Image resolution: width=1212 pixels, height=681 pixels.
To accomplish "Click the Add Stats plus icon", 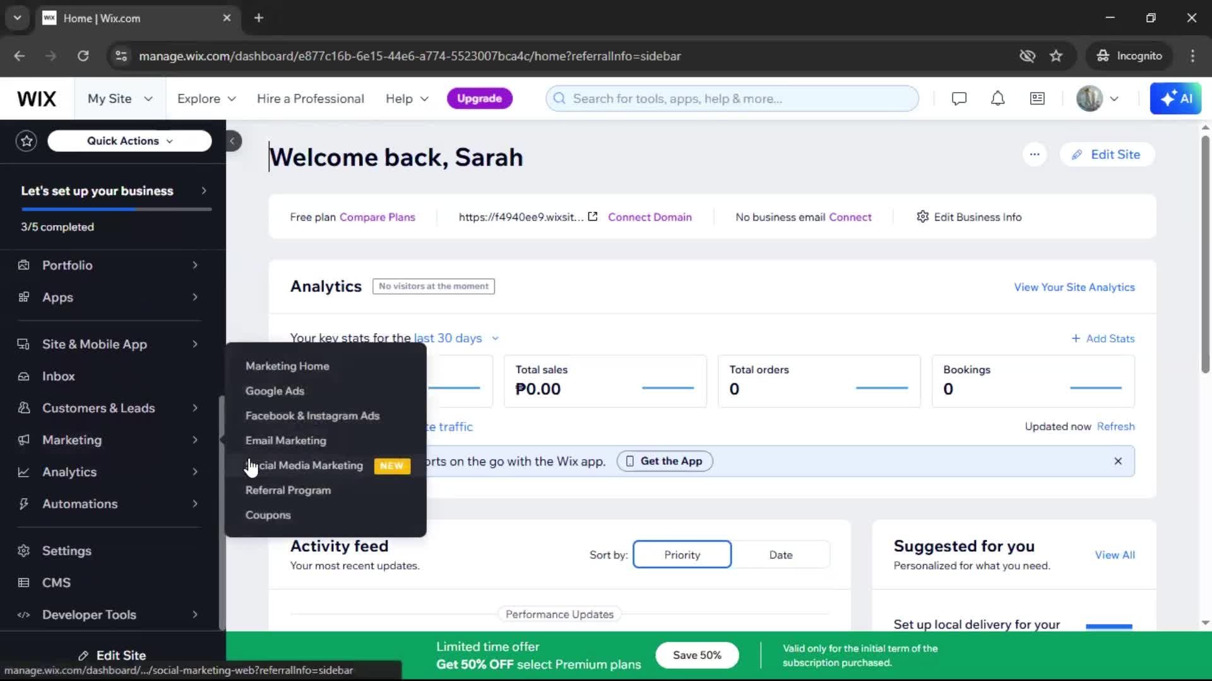I will click(x=1076, y=339).
